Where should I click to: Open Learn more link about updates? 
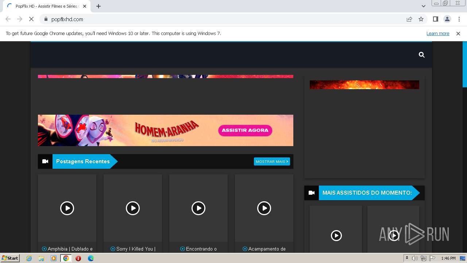tap(438, 34)
